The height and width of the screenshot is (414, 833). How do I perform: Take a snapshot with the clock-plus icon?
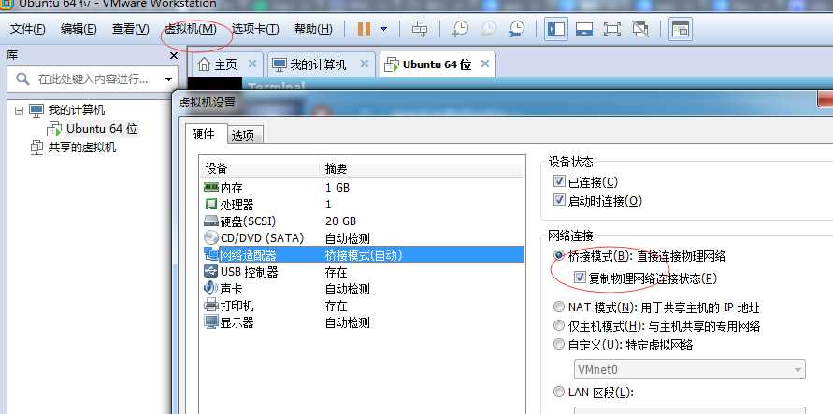tap(460, 29)
